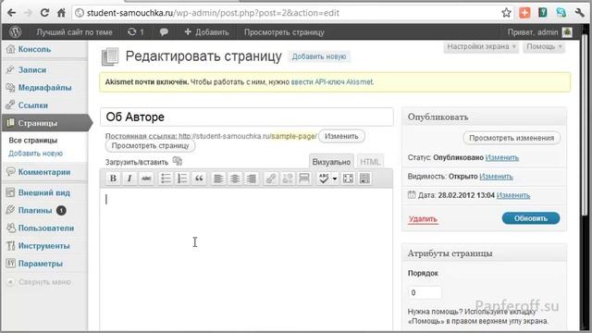Apply strikethrough formatting in editor toolbar
592x333 pixels.
[x=146, y=179]
